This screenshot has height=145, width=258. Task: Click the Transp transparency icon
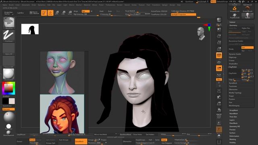pos(219,123)
